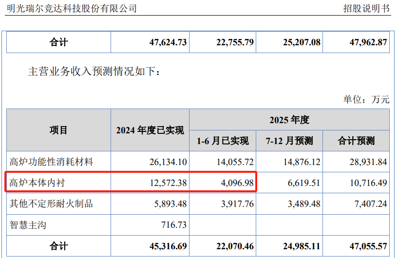
Task: Select the 项目 column header
Action: (58, 130)
